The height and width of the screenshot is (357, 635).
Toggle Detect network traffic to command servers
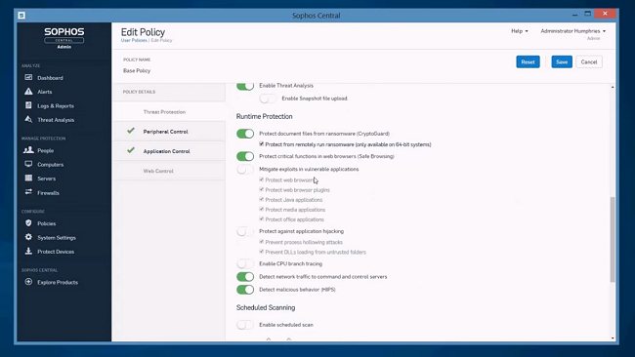[x=245, y=277]
